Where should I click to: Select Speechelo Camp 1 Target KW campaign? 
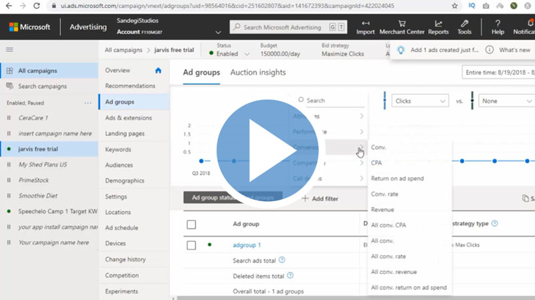58,211
